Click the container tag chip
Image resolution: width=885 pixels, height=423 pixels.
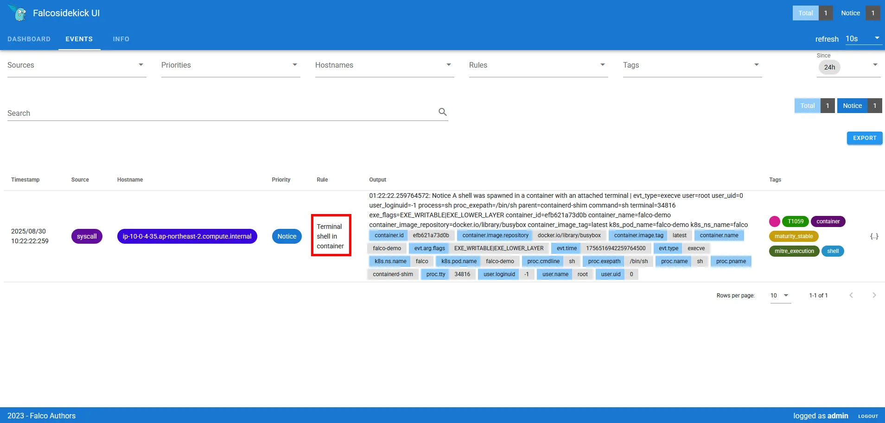point(828,221)
